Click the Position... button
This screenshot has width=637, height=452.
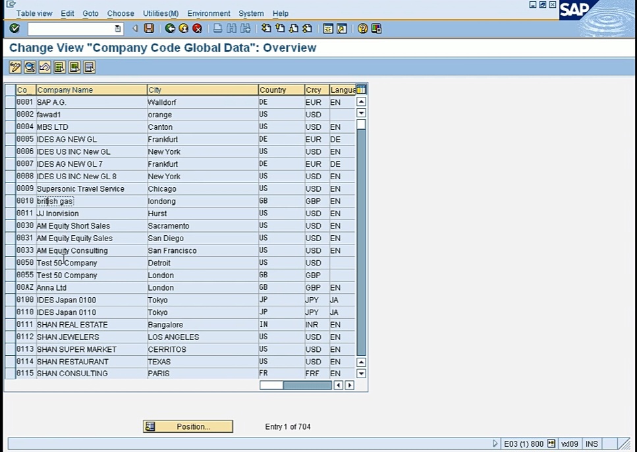point(188,426)
